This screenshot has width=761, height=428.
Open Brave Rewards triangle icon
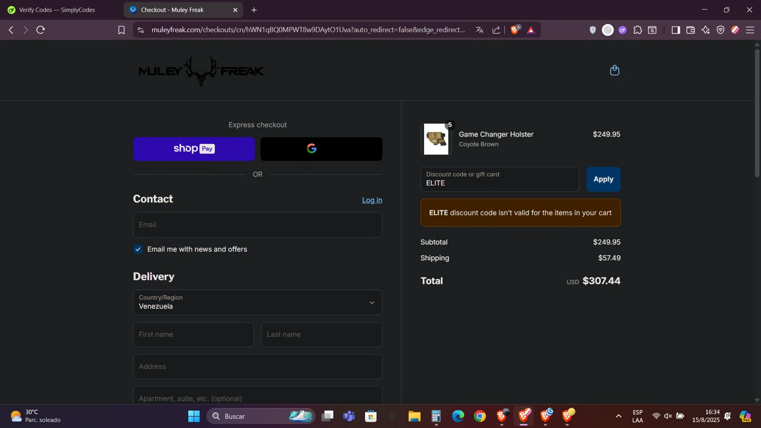[531, 30]
